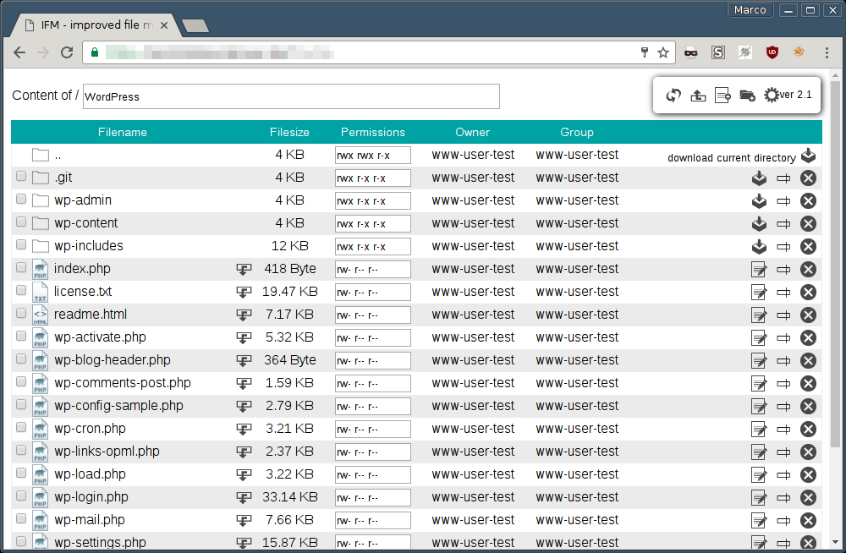Click the Permissions column header
846x553 pixels.
(x=373, y=132)
